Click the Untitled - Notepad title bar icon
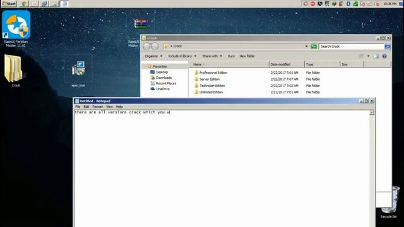404x227 pixels. click(x=77, y=101)
